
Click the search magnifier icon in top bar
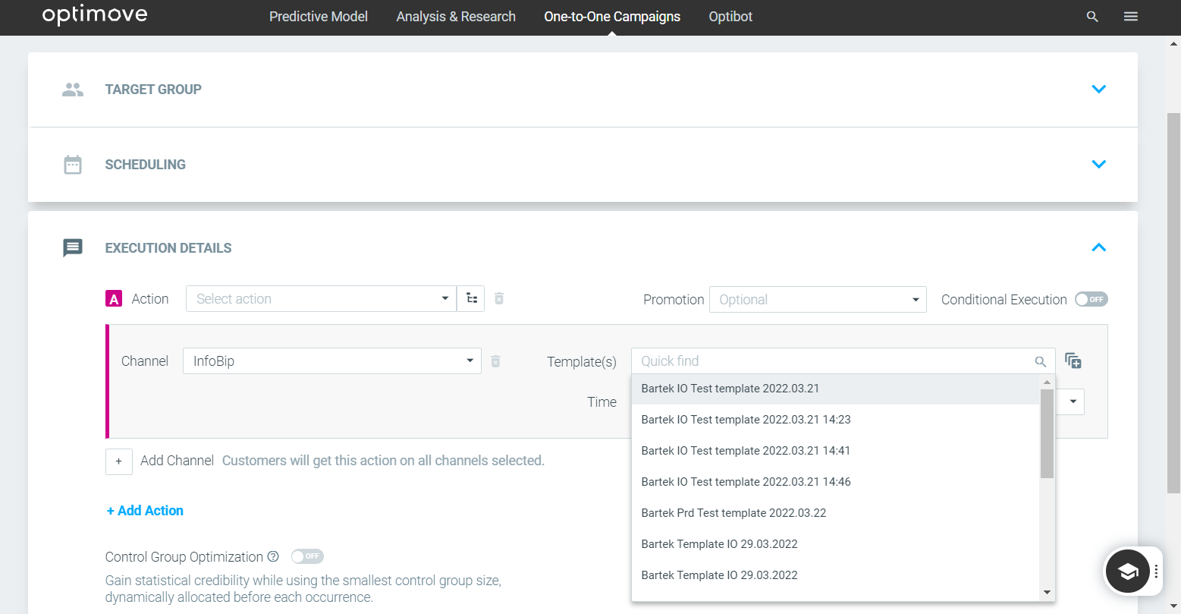tap(1092, 17)
